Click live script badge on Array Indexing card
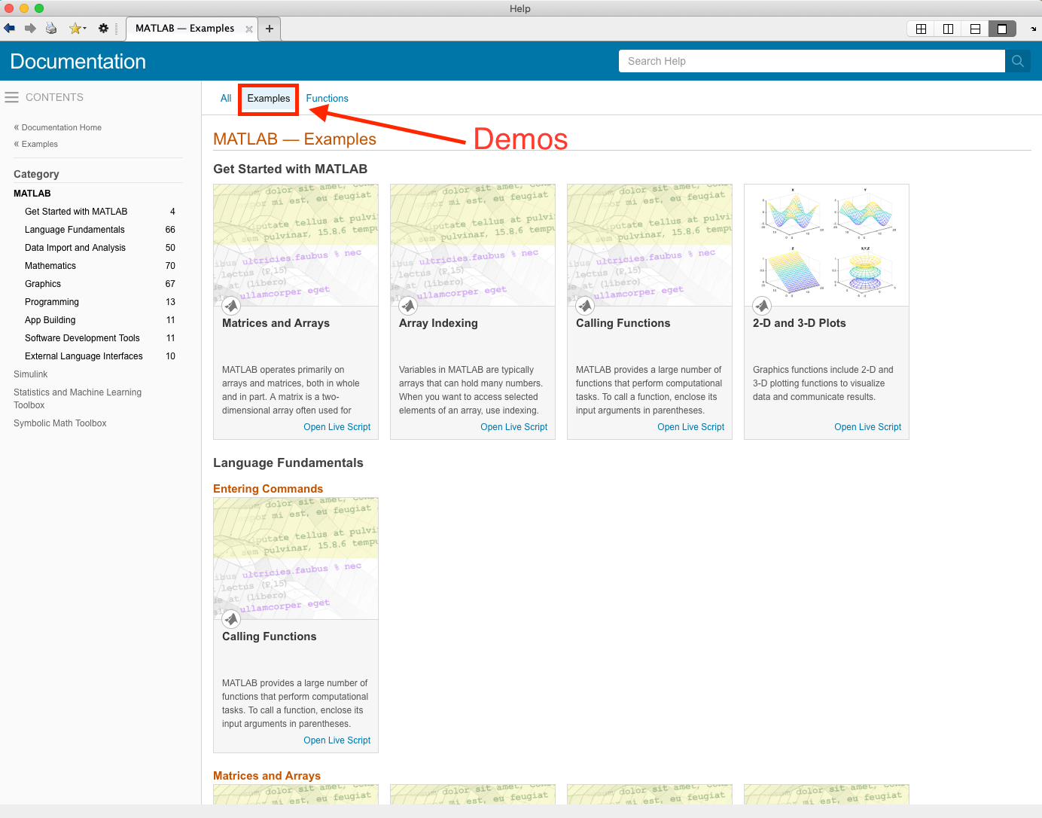The width and height of the screenshot is (1042, 818). [x=408, y=307]
